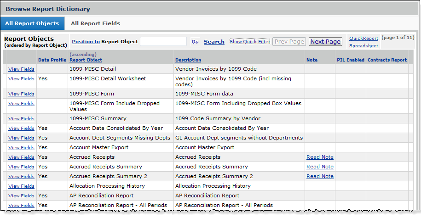Read Note for Accrued Receipts
The image size is (421, 218).
[320, 157]
